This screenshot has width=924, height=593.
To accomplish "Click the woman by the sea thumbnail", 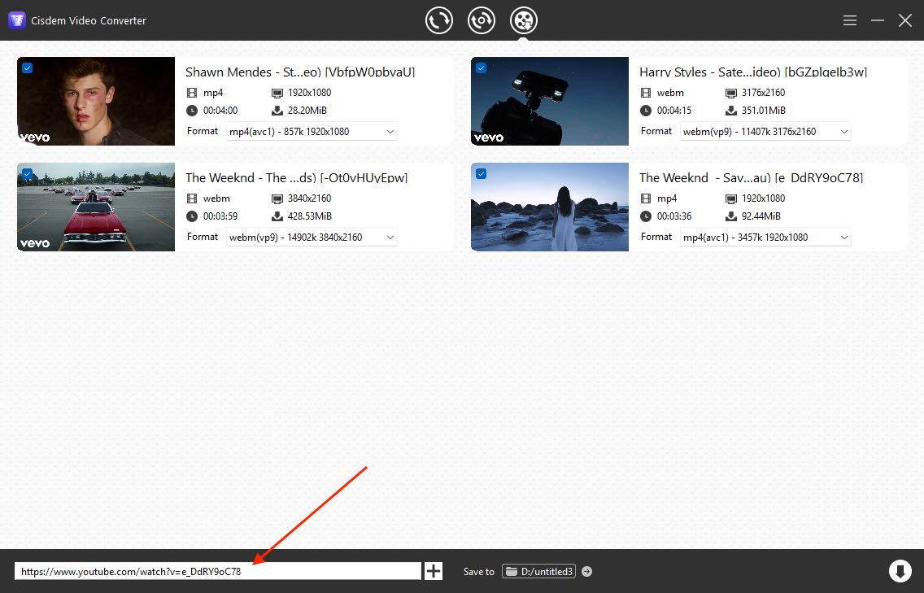I will click(550, 207).
